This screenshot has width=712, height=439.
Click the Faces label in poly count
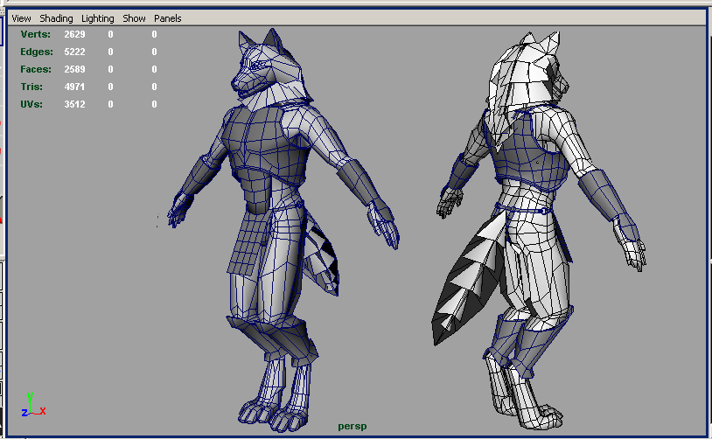[36, 69]
